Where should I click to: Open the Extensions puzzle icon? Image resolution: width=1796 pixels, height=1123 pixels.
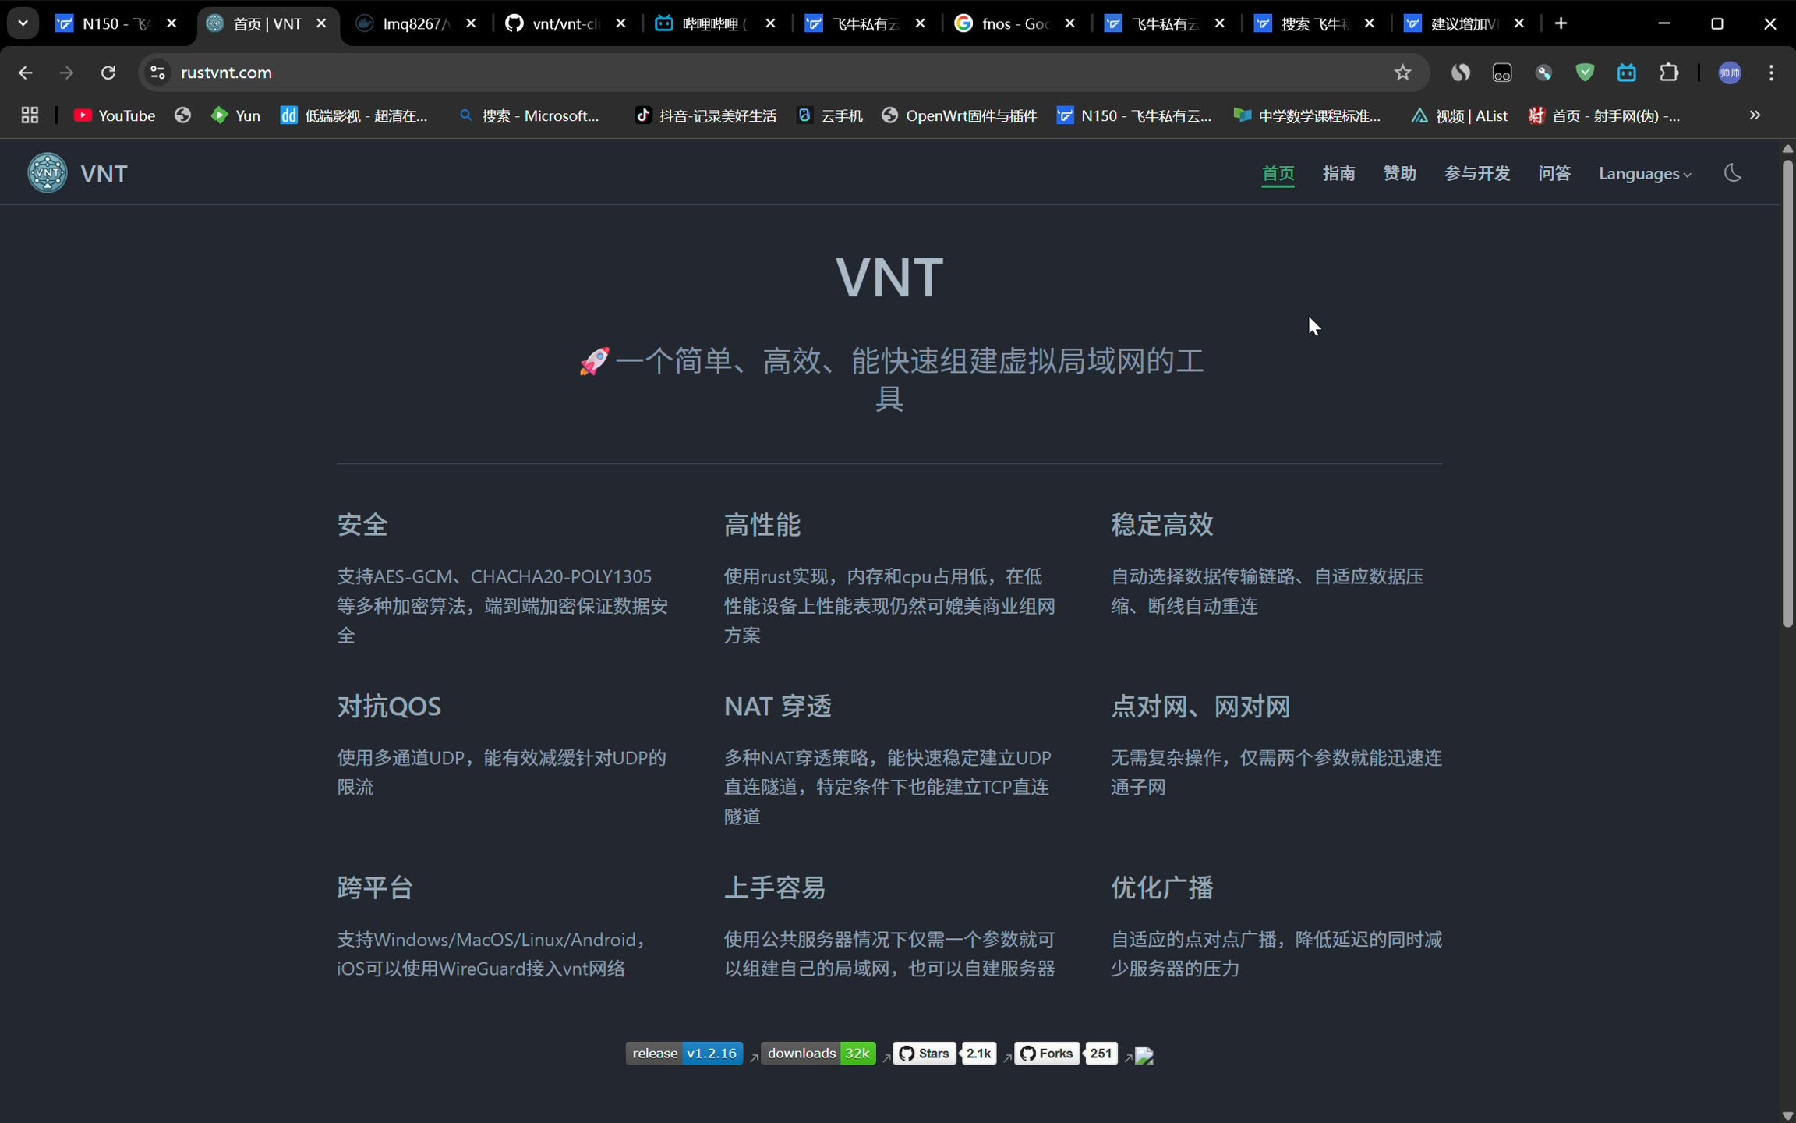pyautogui.click(x=1669, y=73)
